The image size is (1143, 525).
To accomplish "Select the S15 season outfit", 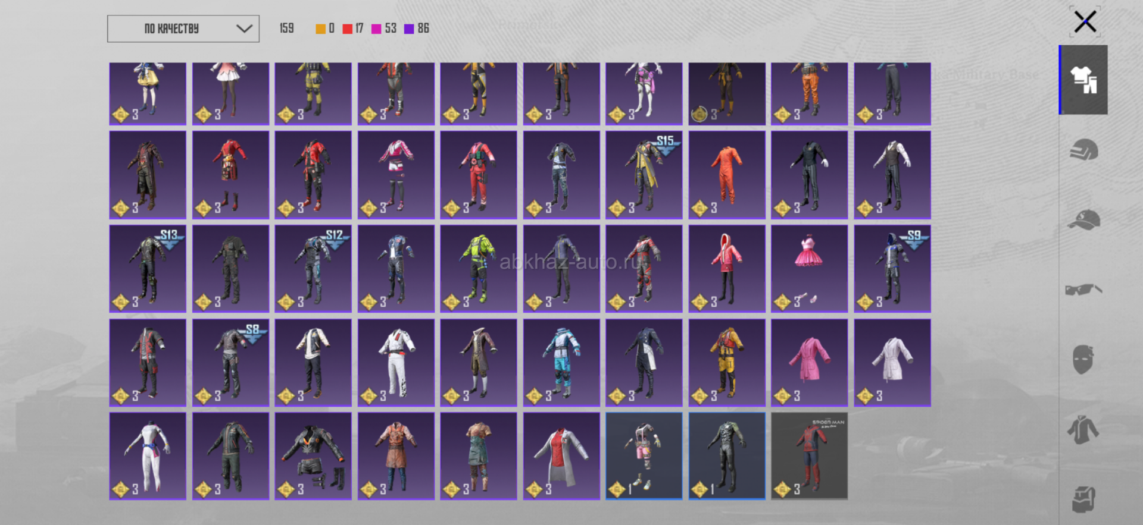I will [x=644, y=175].
